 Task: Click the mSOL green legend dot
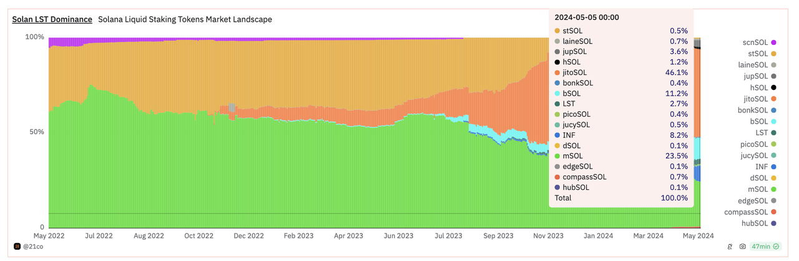773,189
